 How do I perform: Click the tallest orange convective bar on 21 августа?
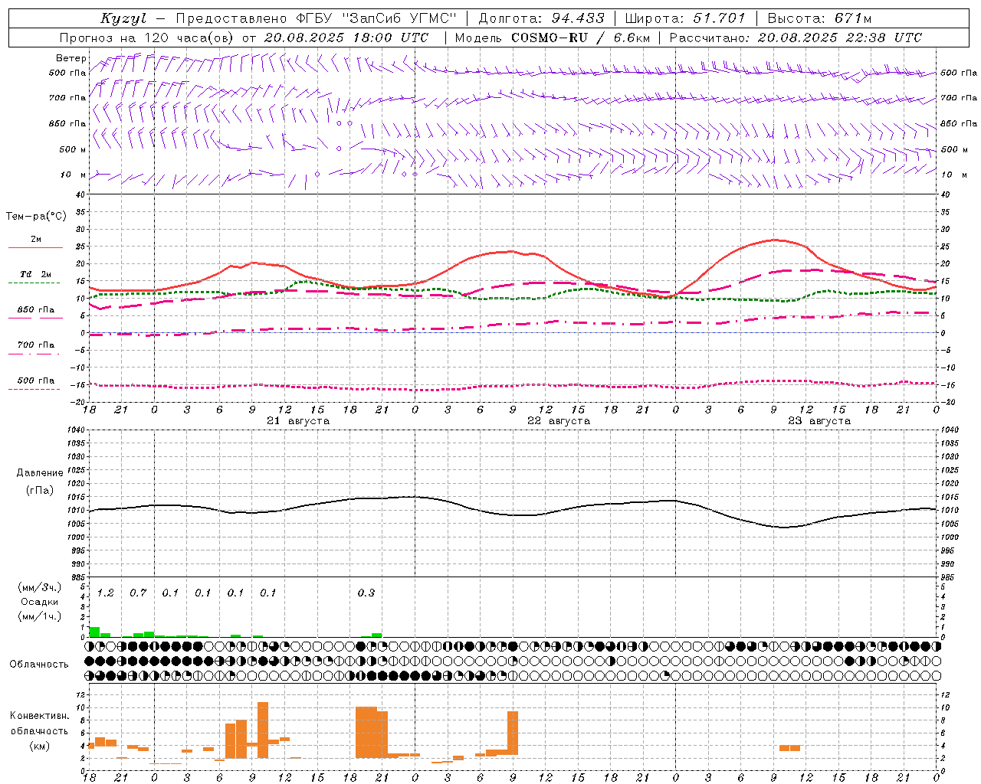(263, 730)
